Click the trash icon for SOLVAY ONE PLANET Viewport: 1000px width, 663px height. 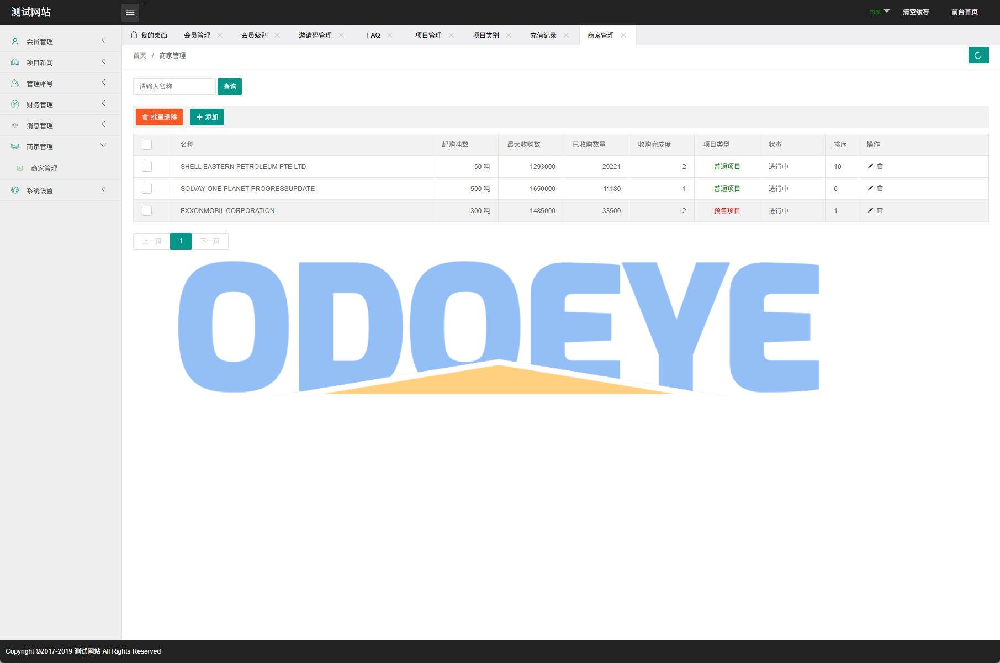pos(880,188)
